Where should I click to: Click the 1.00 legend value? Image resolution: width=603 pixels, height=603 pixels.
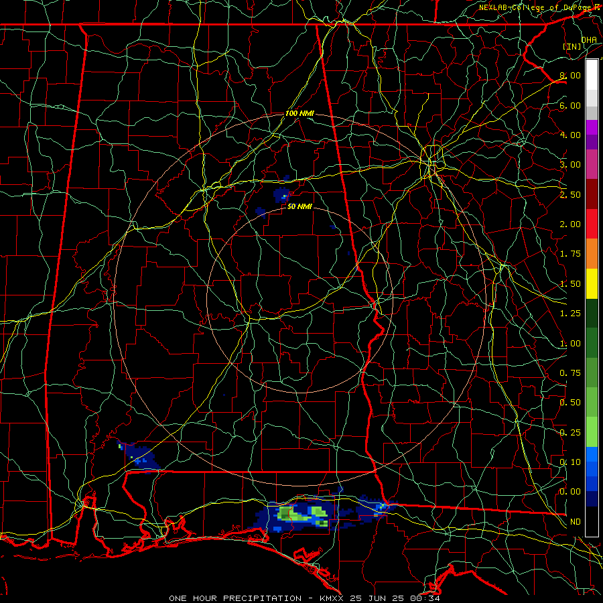[x=570, y=344]
